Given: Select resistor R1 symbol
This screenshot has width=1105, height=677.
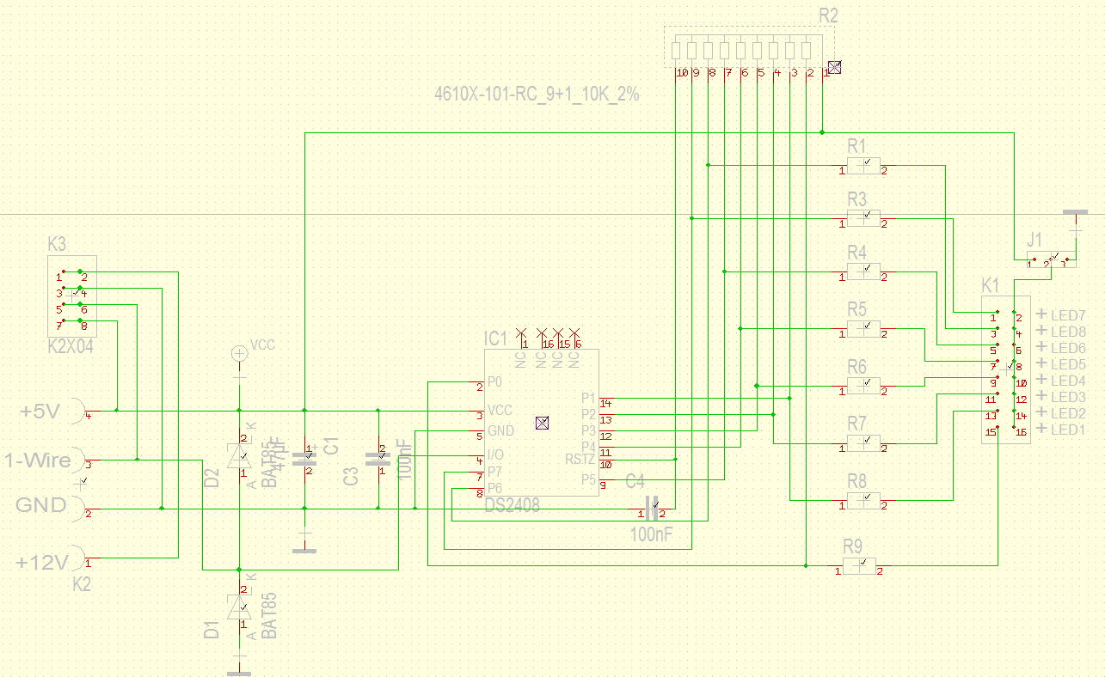Looking at the screenshot, I should pos(864,166).
